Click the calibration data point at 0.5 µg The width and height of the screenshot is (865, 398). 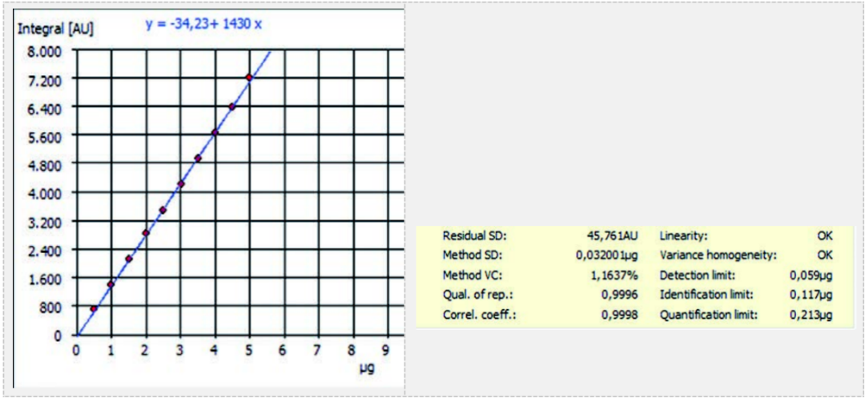pyautogui.click(x=94, y=308)
